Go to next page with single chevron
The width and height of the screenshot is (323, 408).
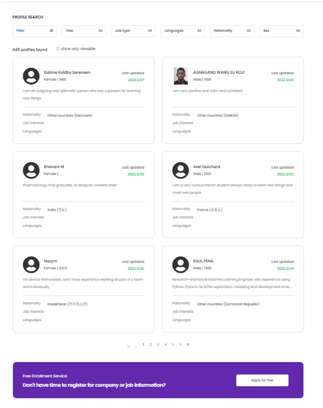(180, 344)
